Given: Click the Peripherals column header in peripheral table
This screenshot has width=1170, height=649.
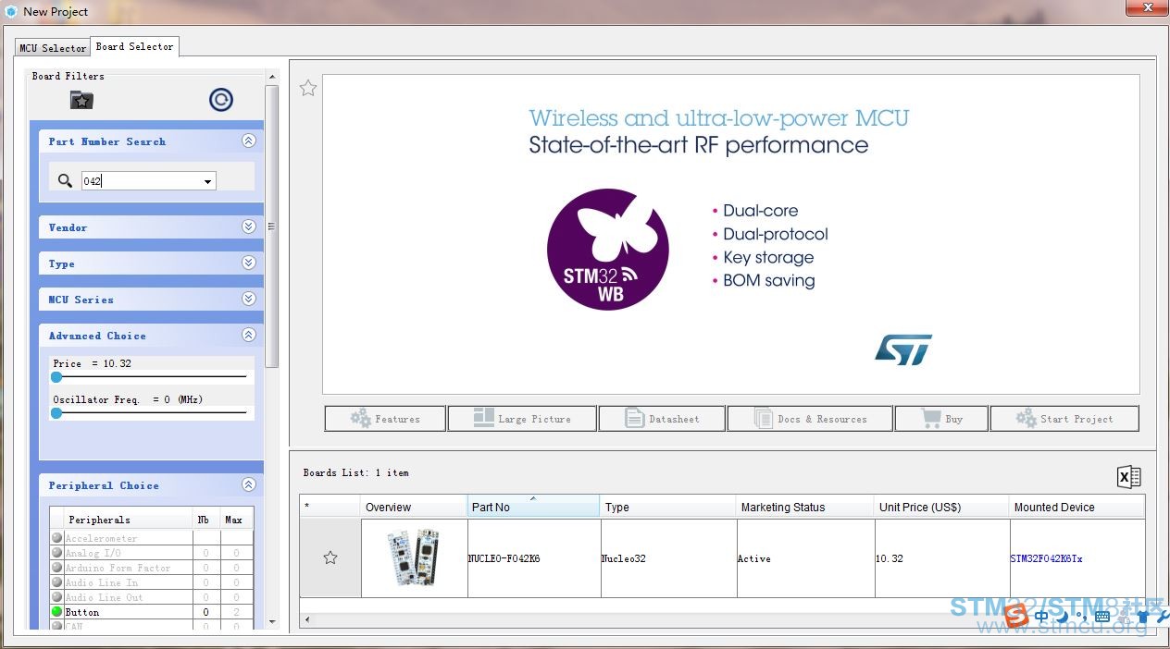Looking at the screenshot, I should coord(128,520).
